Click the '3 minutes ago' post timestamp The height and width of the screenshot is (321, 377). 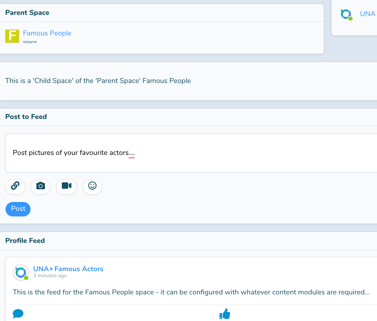[50, 276]
